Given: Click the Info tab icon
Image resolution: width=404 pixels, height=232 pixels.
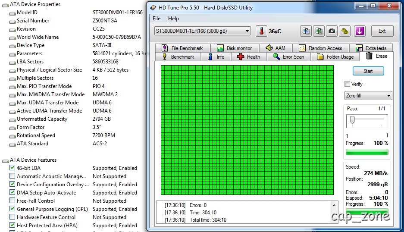Looking at the screenshot, I should pos(210,56).
